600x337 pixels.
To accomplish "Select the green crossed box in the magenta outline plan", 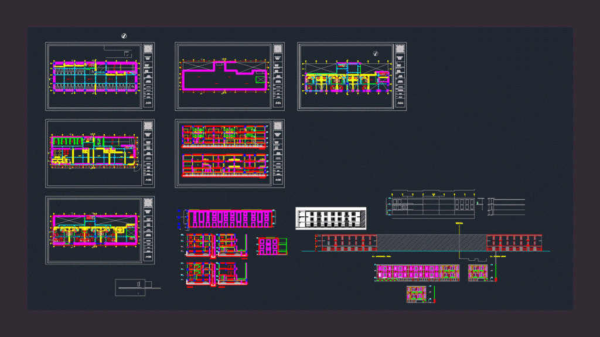I will tap(261, 79).
